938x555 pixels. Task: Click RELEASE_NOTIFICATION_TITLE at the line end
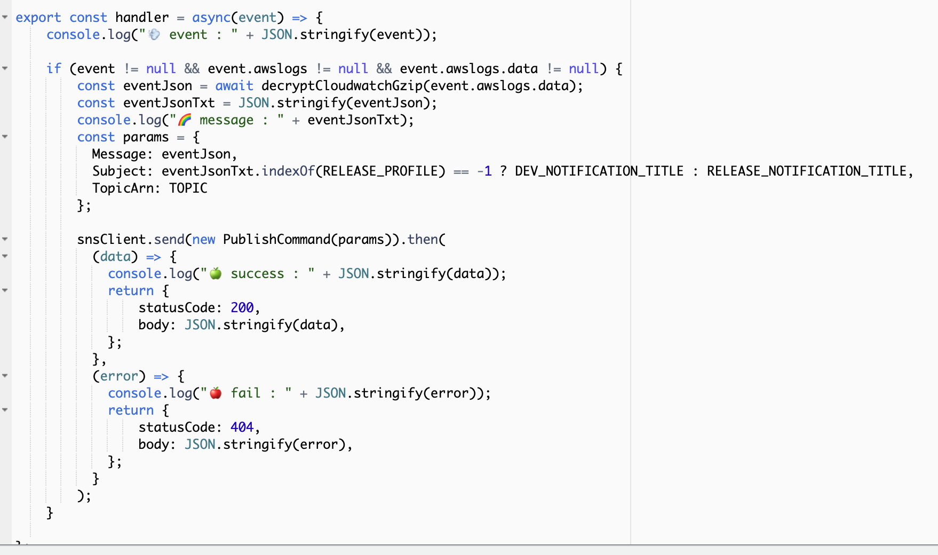tap(806, 171)
